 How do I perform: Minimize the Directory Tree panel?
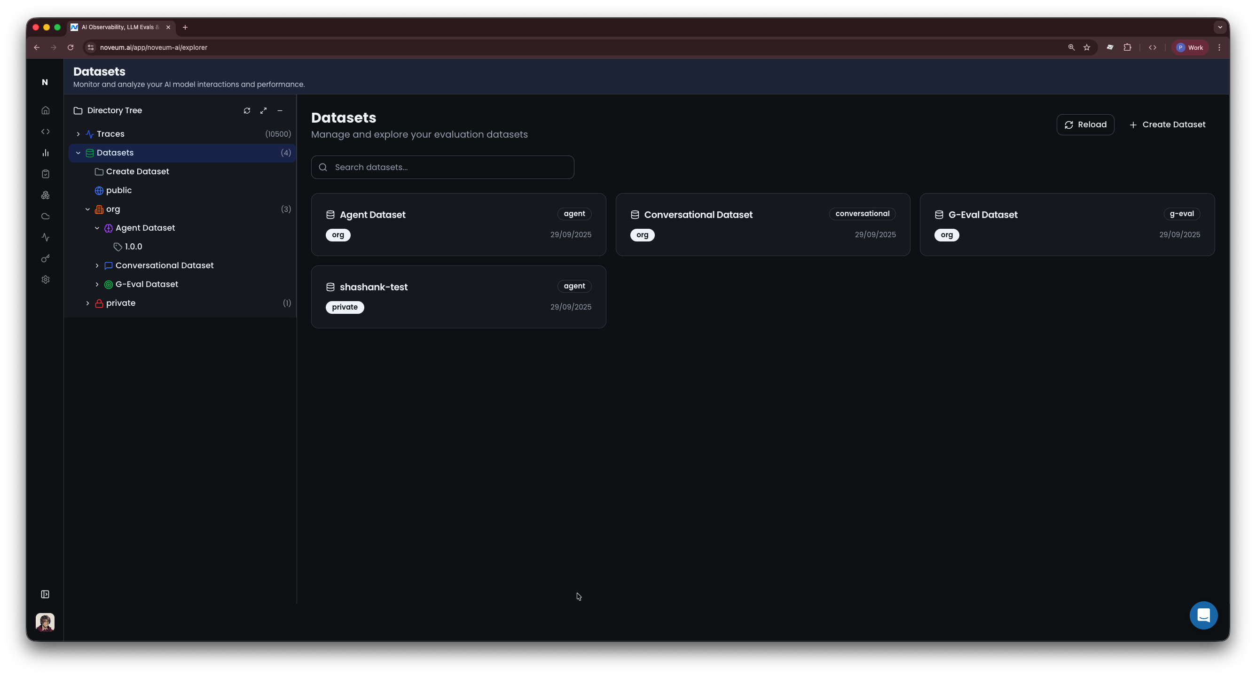pyautogui.click(x=280, y=111)
